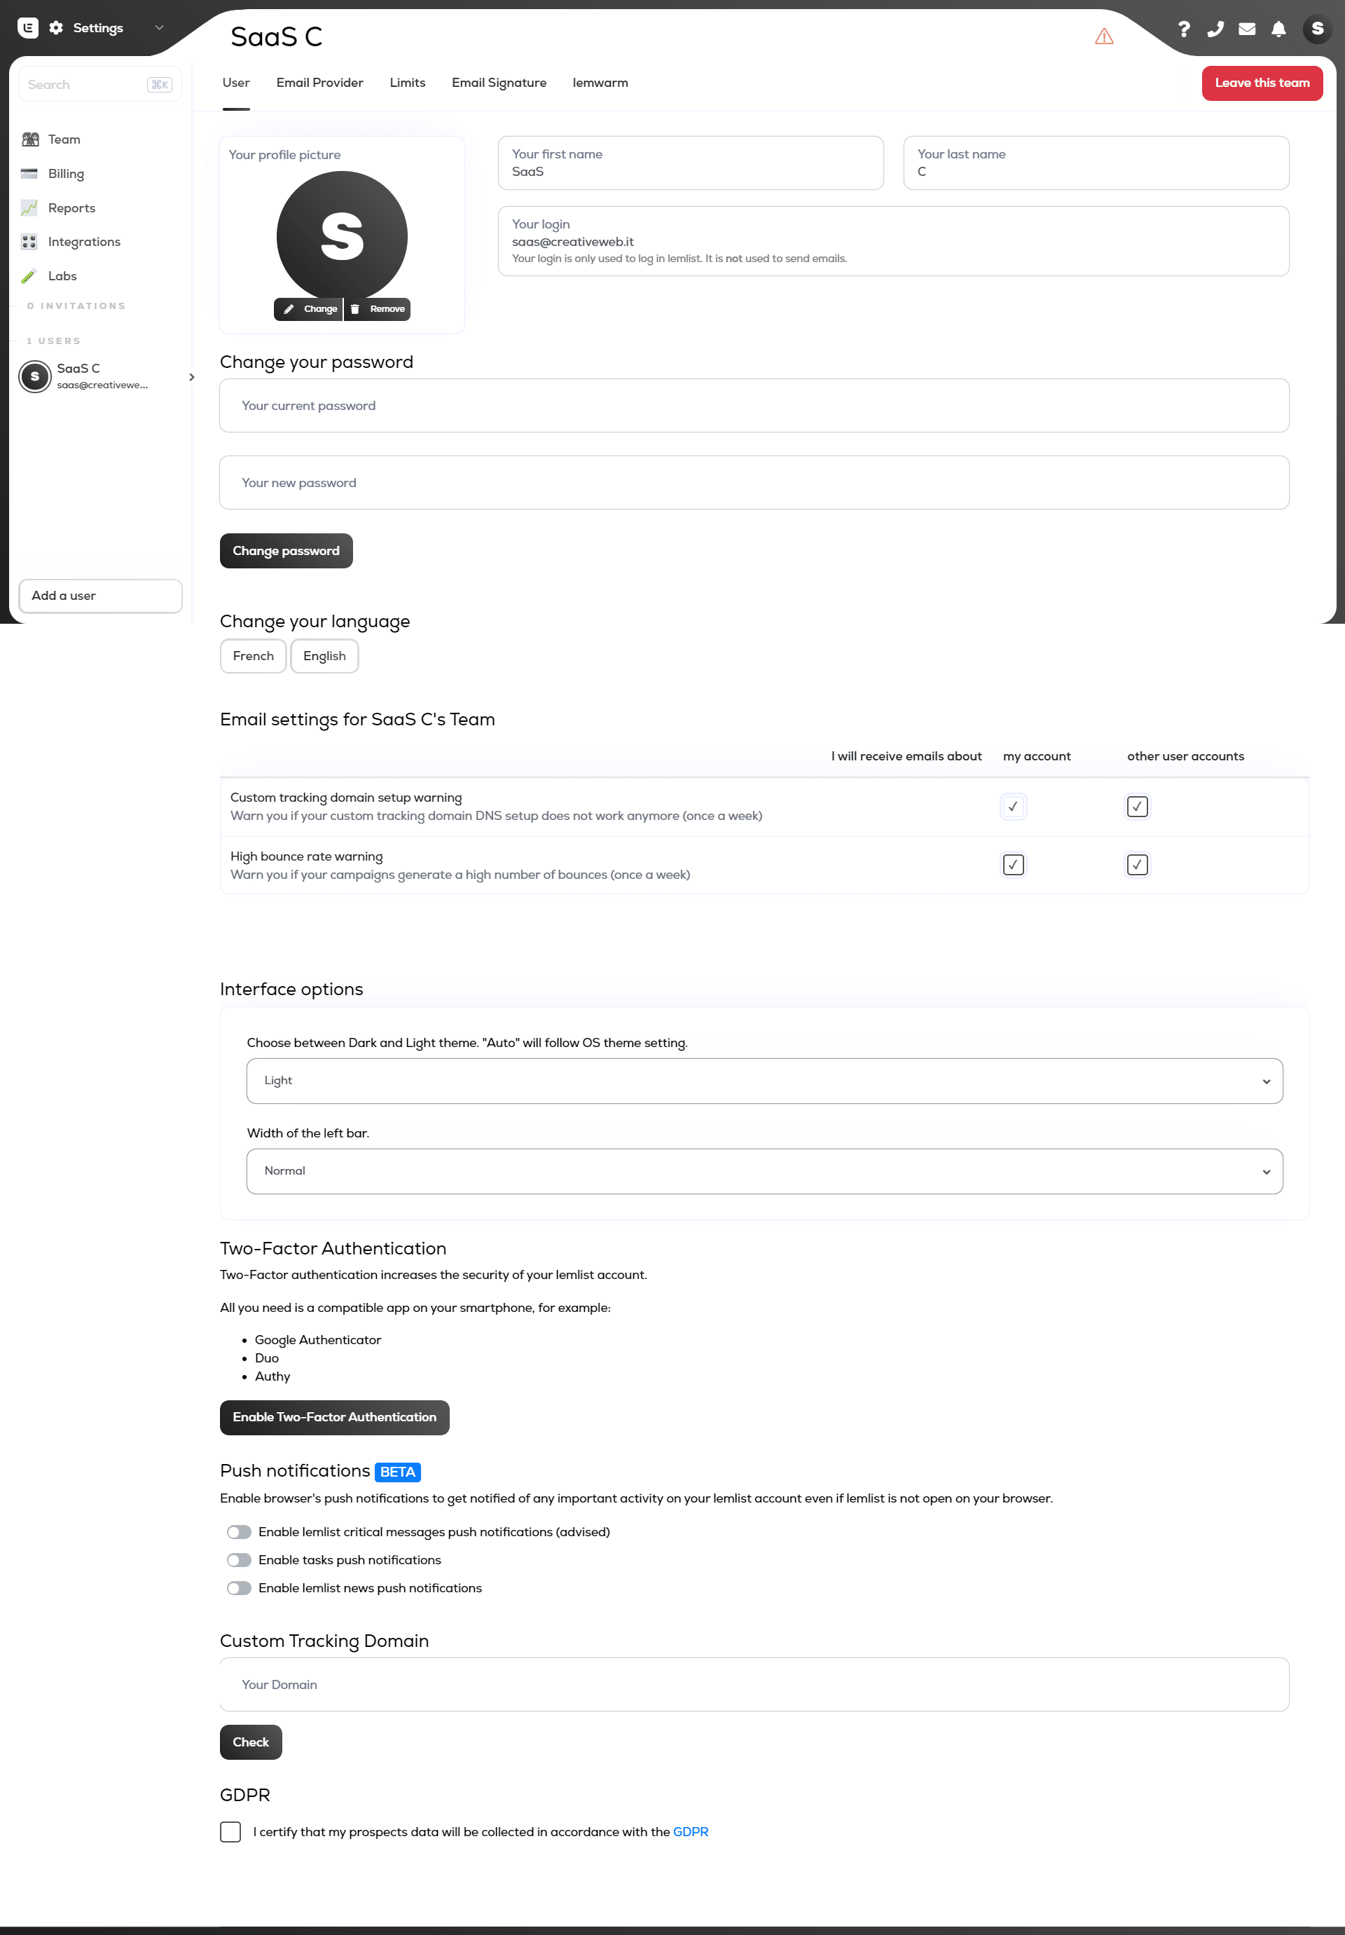Open Billing section
1345x1935 pixels.
pyautogui.click(x=64, y=174)
